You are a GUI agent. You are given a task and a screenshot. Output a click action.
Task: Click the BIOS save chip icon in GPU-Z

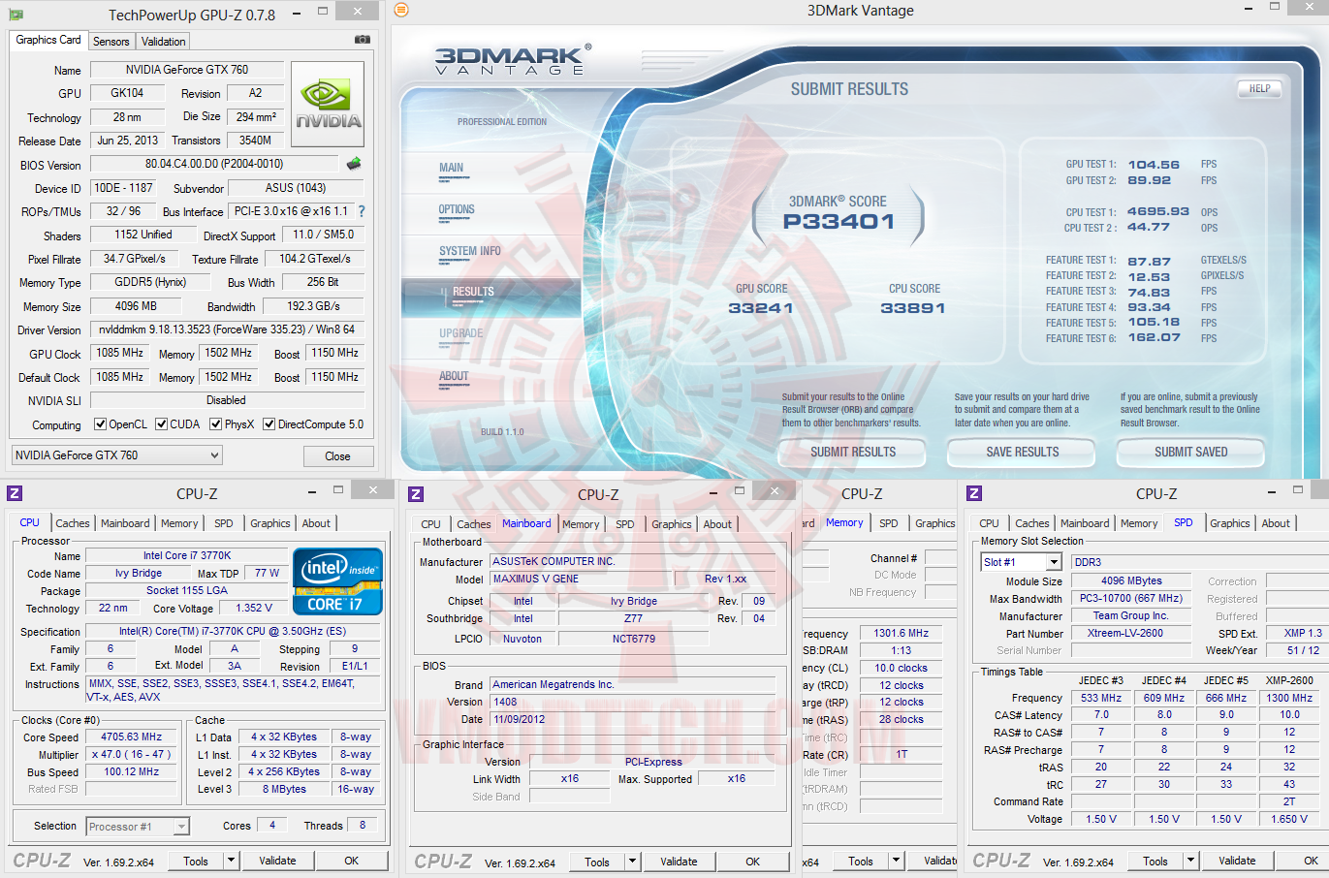coord(354,164)
